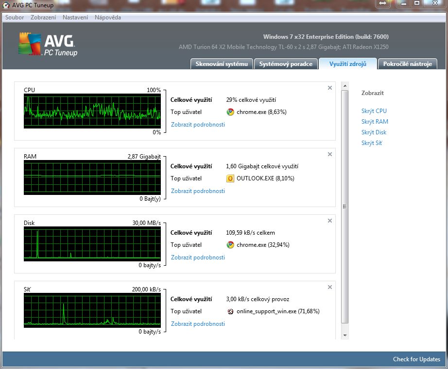Click the "CPU" panel title
The image size is (448, 369).
[x=30, y=90]
